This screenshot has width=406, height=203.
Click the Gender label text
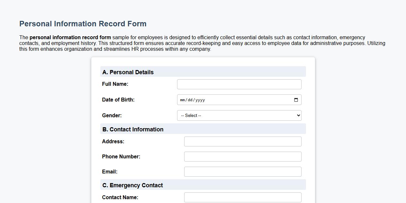click(x=112, y=115)
